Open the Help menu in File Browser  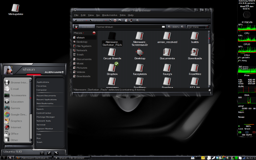(130, 15)
